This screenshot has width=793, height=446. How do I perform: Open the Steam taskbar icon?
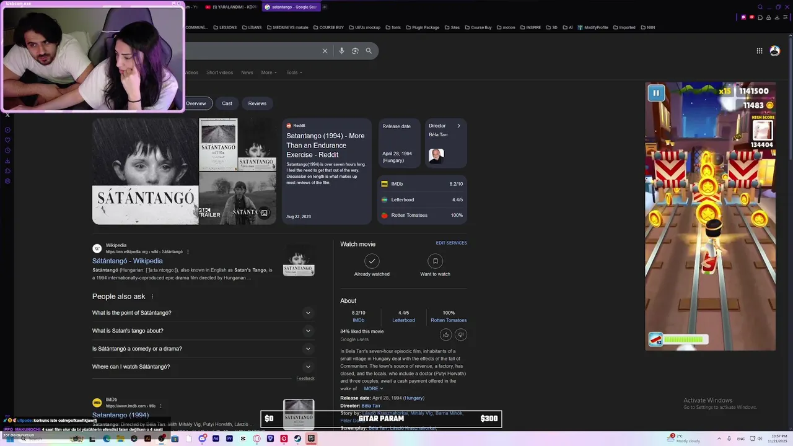(x=297, y=439)
